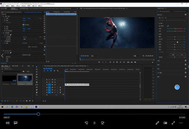The width and height of the screenshot is (189, 129).
Task: Solo track A2 with its S button
Action: coord(57,90)
